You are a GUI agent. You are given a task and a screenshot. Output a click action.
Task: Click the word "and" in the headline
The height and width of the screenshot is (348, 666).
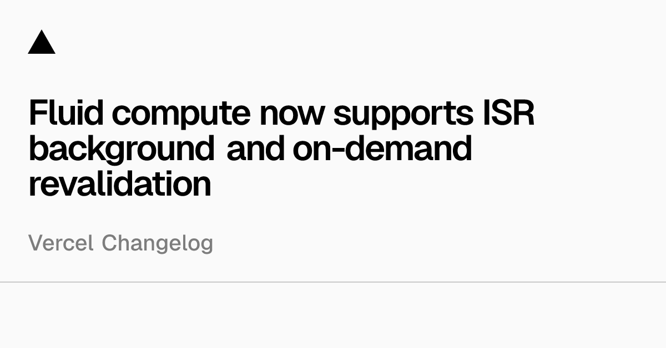255,149
